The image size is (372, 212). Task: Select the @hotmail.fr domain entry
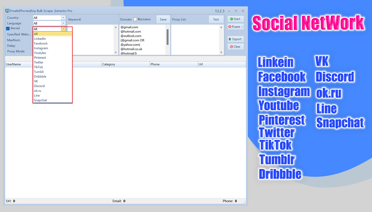[129, 53]
